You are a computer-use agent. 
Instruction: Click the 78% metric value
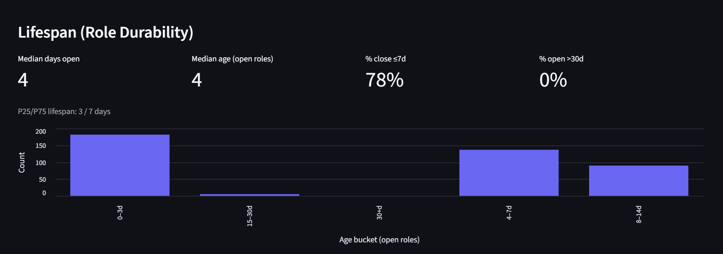[x=385, y=80]
